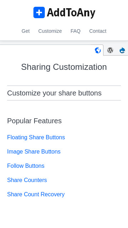Go to the FAQ page
The height and width of the screenshot is (228, 128).
75,31
